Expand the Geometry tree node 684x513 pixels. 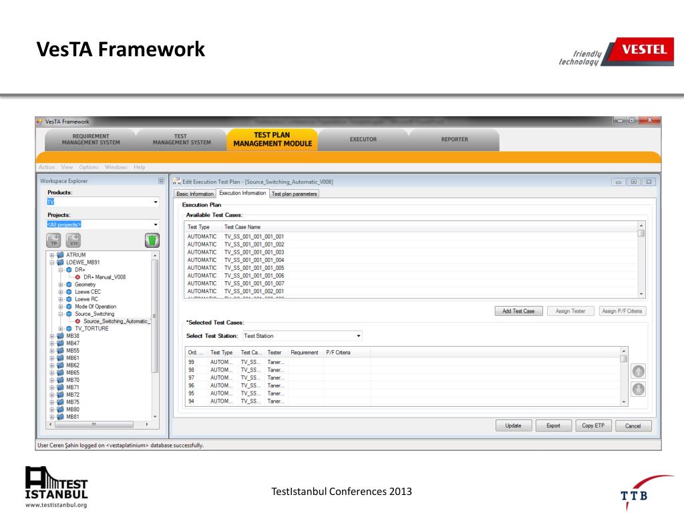61,285
